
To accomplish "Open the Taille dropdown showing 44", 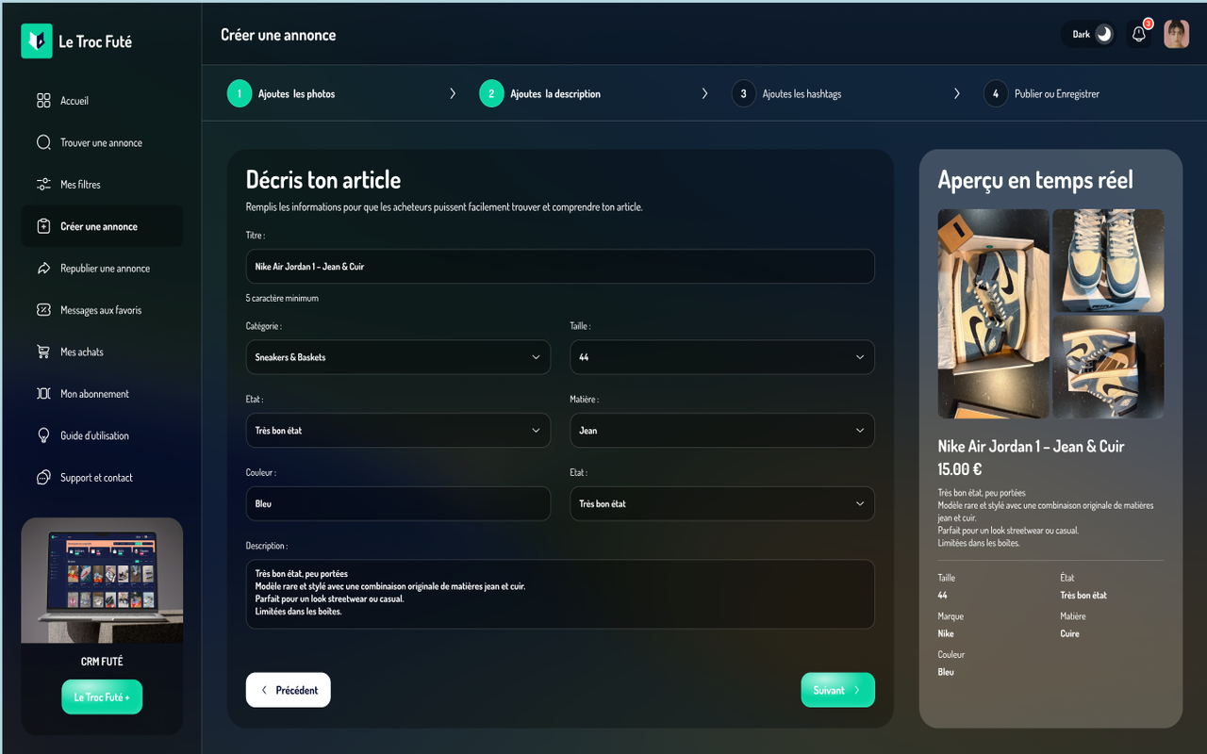I will pyautogui.click(x=722, y=357).
